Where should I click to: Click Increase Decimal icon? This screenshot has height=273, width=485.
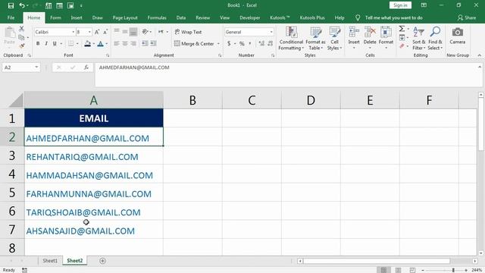(x=261, y=44)
